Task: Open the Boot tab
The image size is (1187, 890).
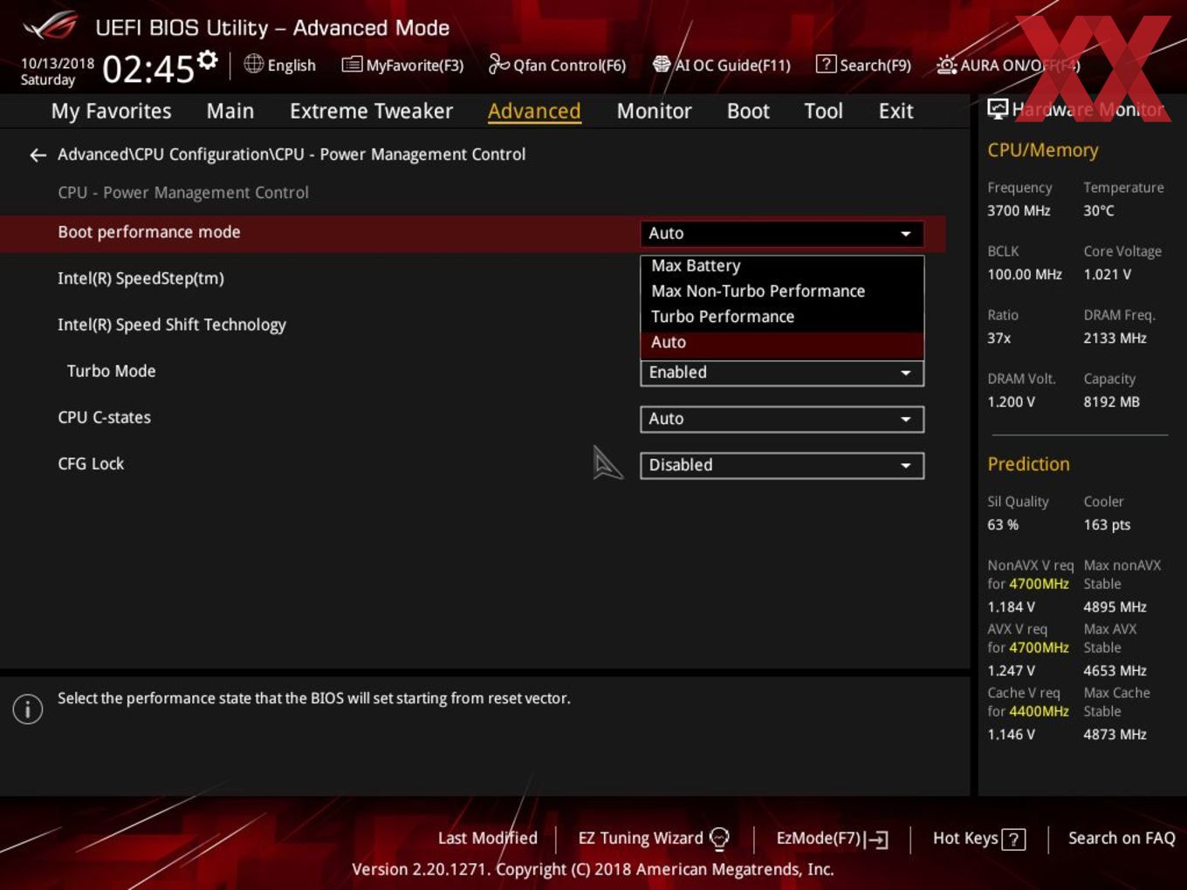Action: (748, 112)
